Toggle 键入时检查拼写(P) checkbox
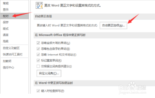Viewport: 155px width, 98px height. (38, 91)
